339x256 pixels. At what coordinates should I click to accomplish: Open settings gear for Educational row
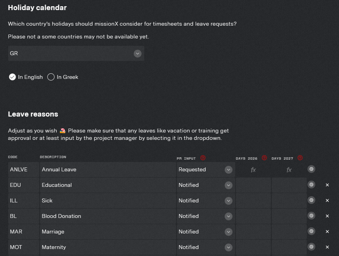(x=311, y=185)
